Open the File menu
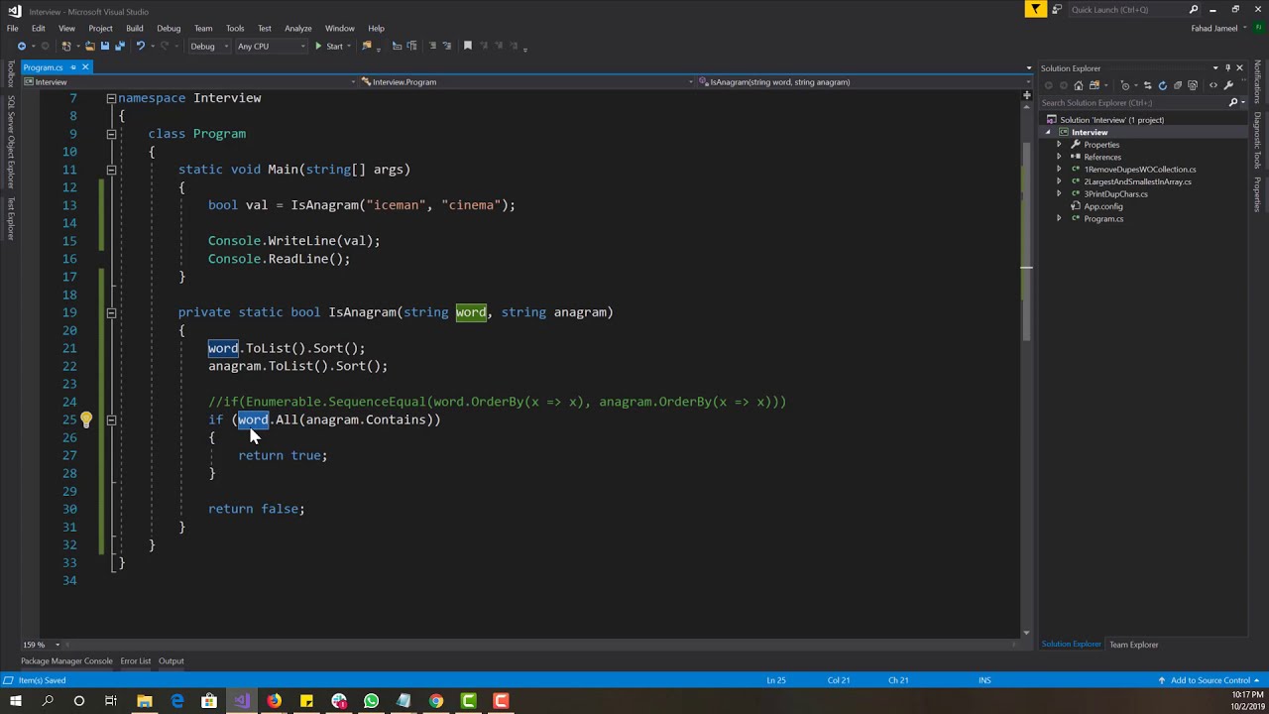 [x=13, y=28]
